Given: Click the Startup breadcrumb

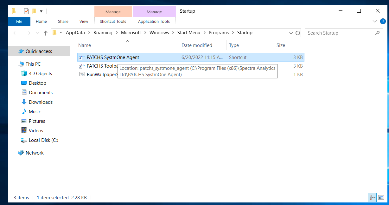Looking at the screenshot, I should 245,33.
